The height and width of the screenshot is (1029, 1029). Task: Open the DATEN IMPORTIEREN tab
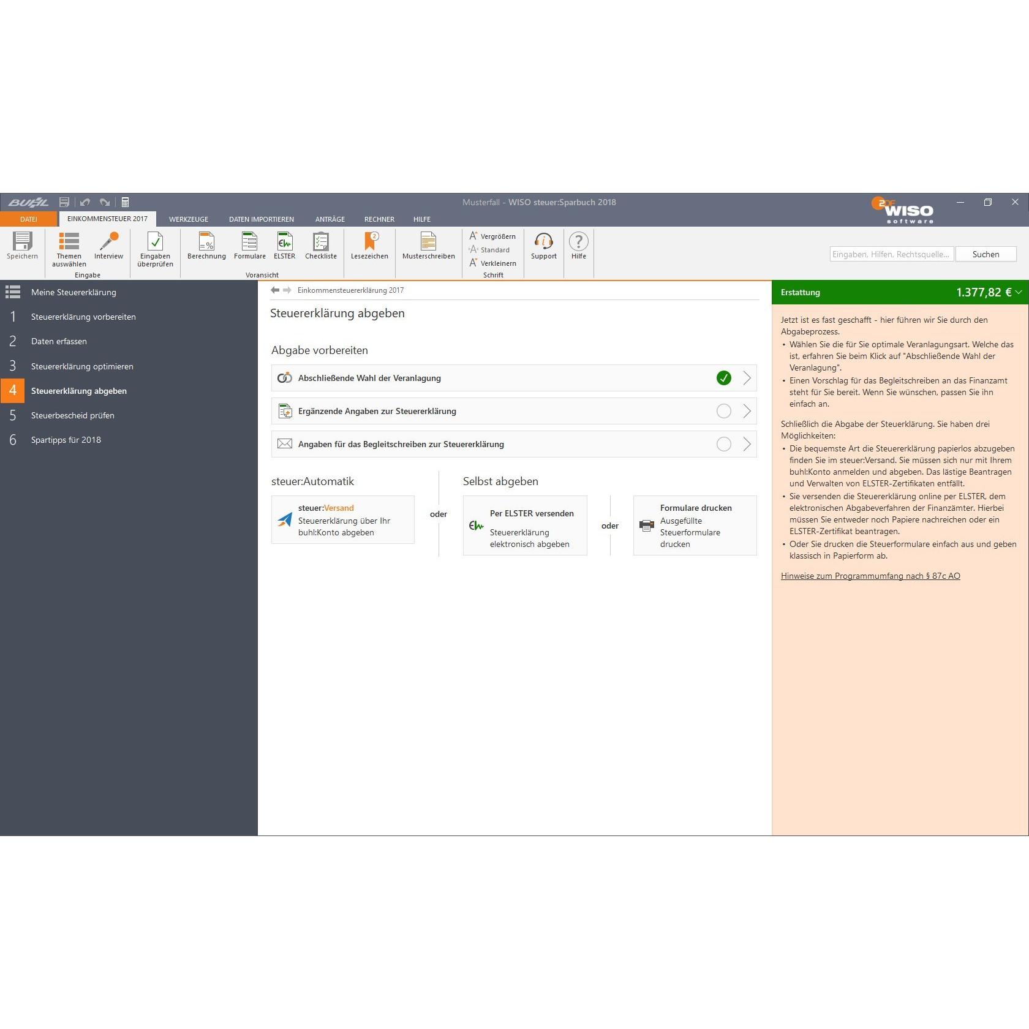coord(262,219)
